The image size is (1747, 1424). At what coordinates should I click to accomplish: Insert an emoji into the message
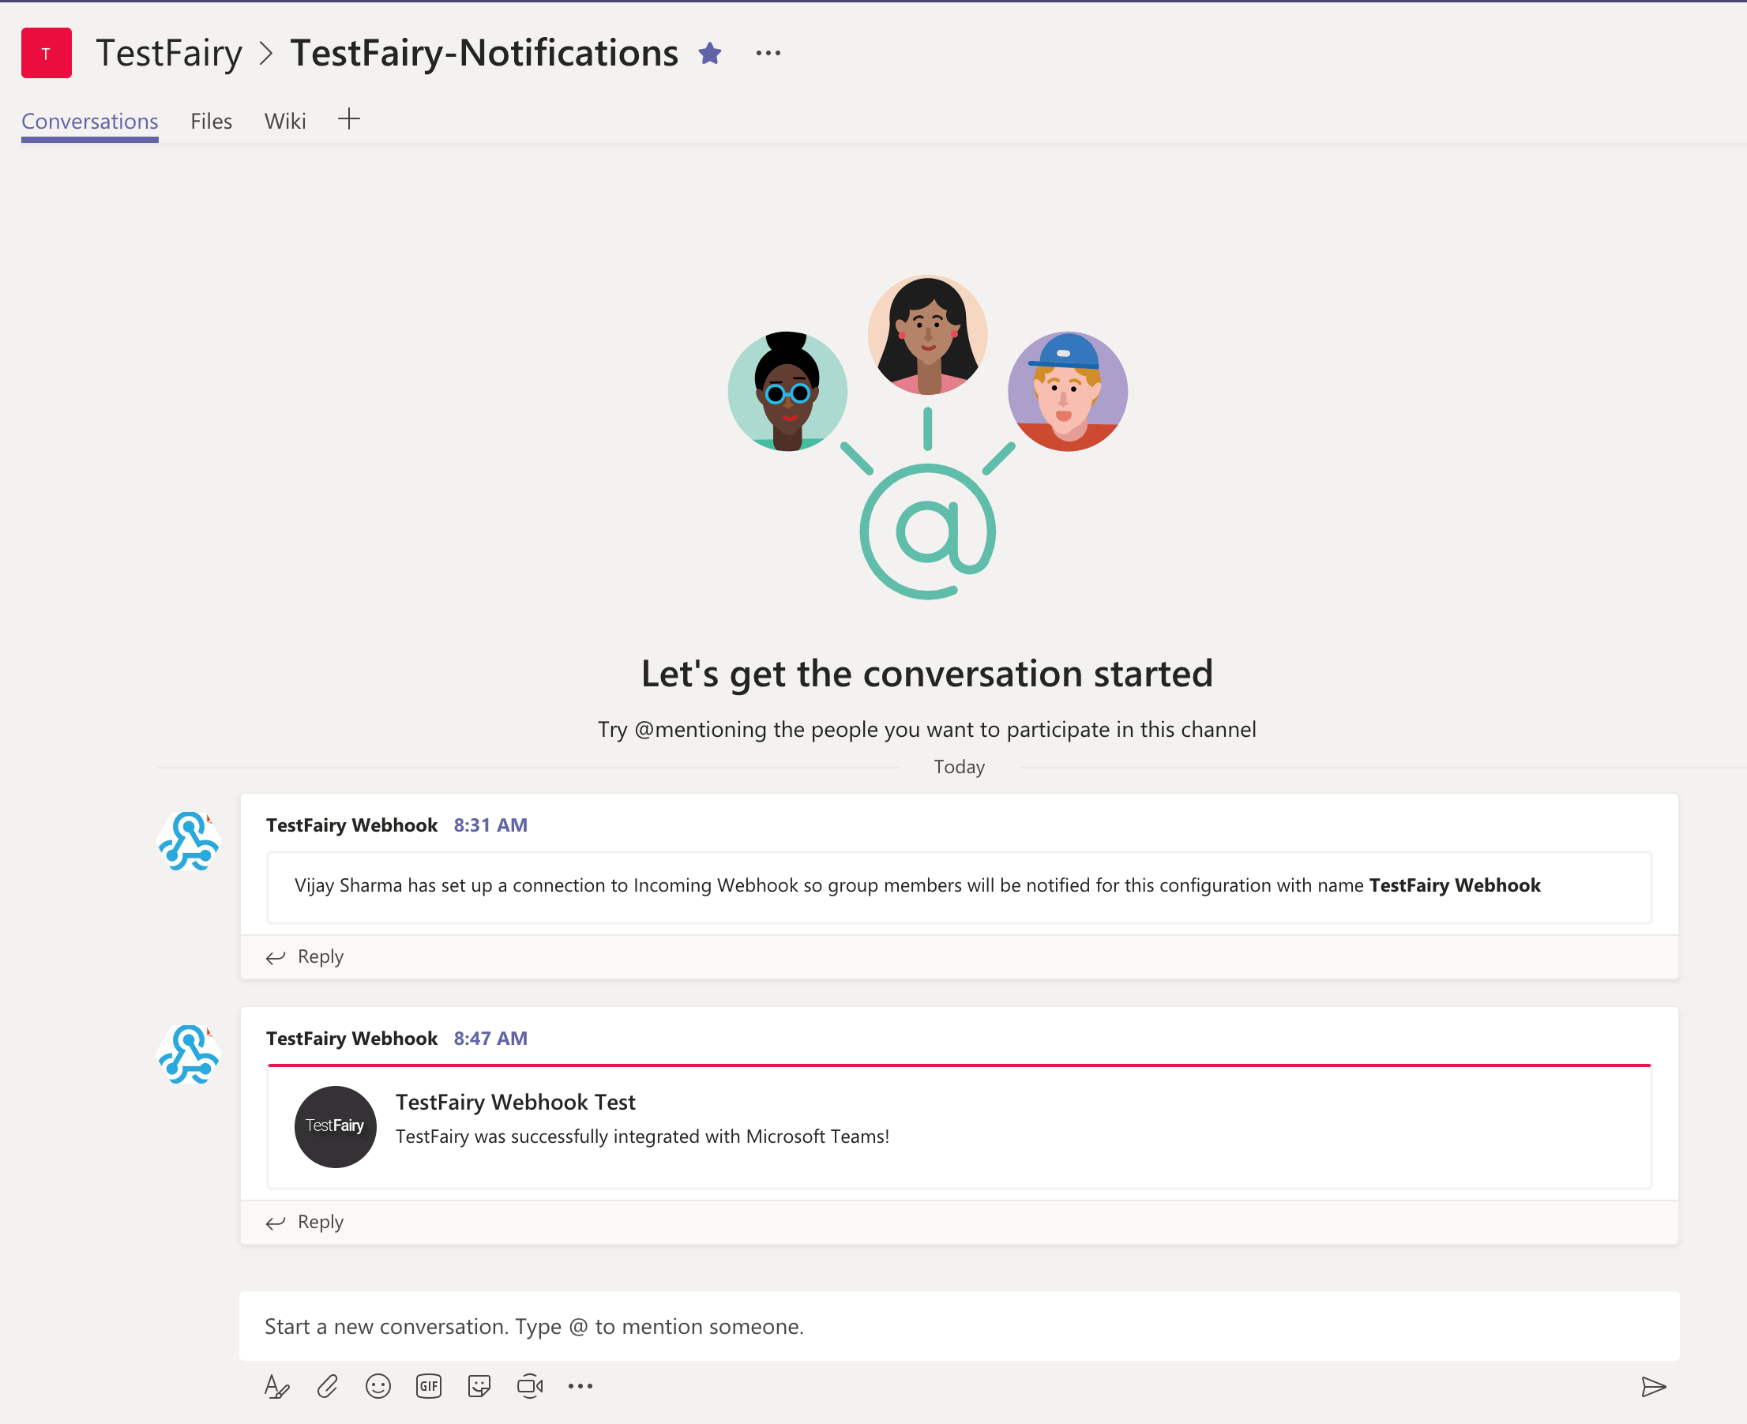click(x=378, y=1386)
